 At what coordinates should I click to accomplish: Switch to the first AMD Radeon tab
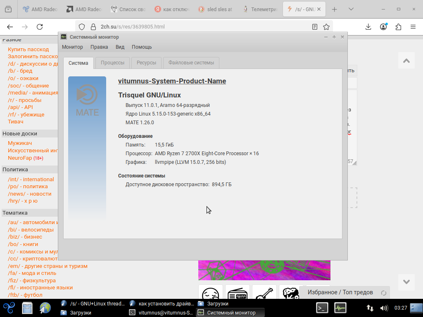tap(40, 9)
